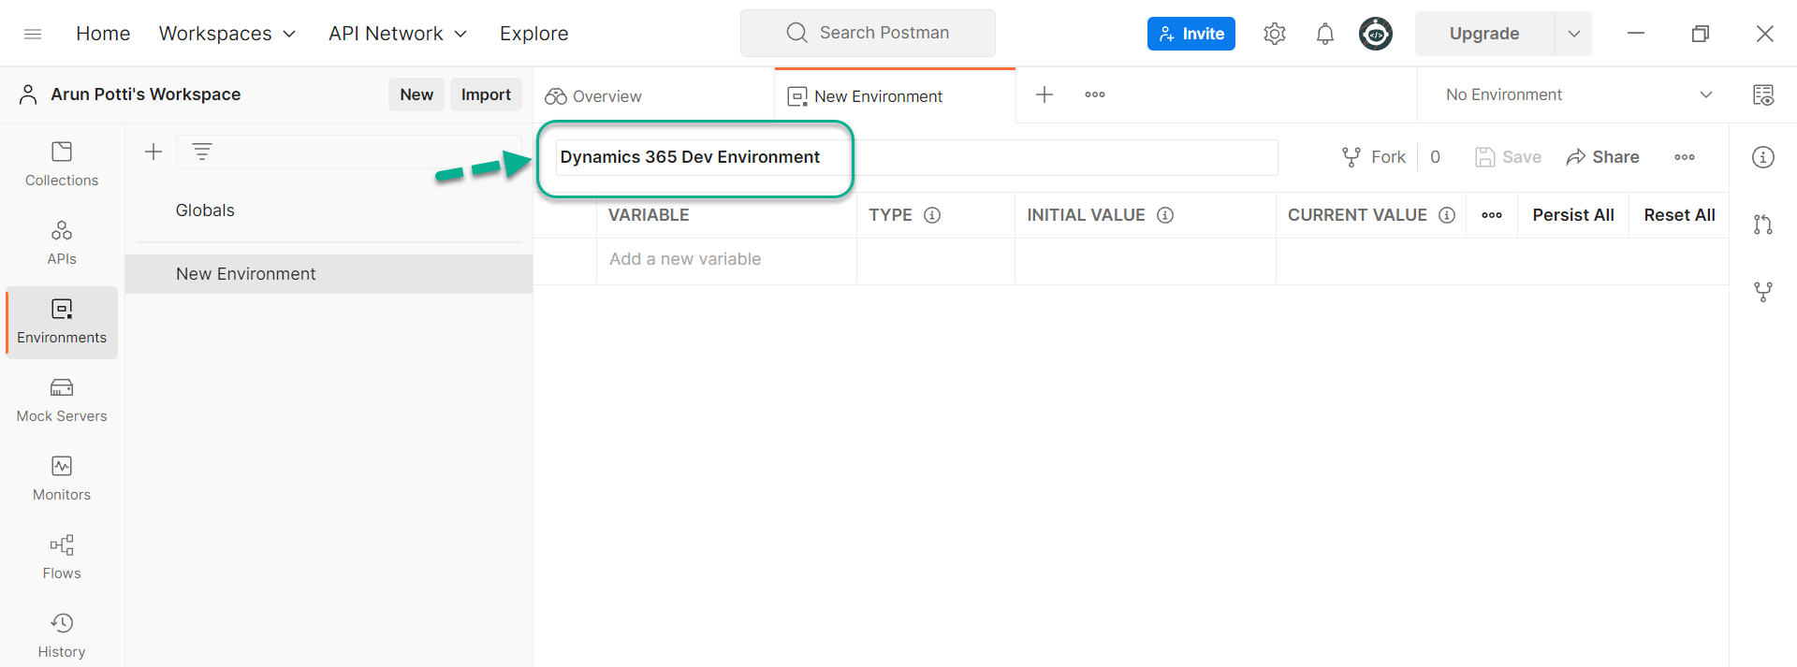
Task: Share the environment
Action: click(x=1602, y=157)
